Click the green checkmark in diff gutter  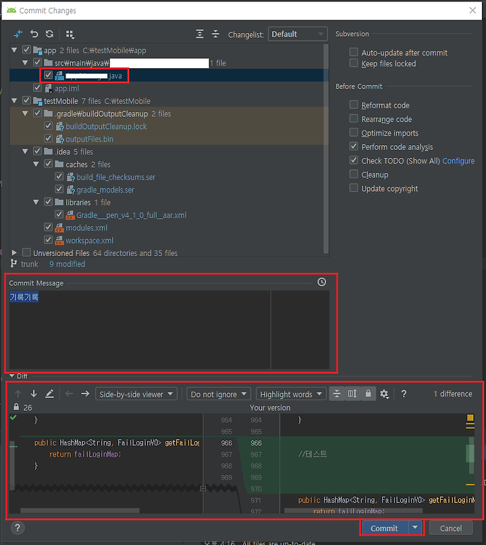[x=13, y=418]
